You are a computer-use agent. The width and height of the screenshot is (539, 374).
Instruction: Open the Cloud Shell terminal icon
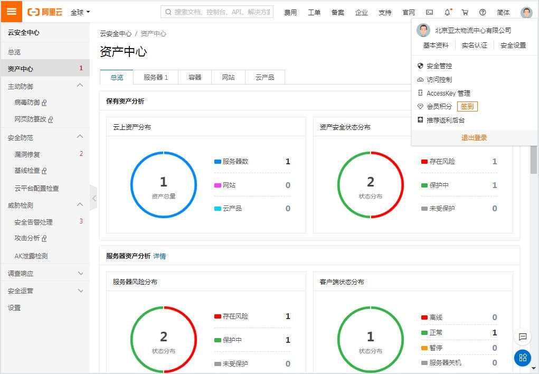coord(429,12)
